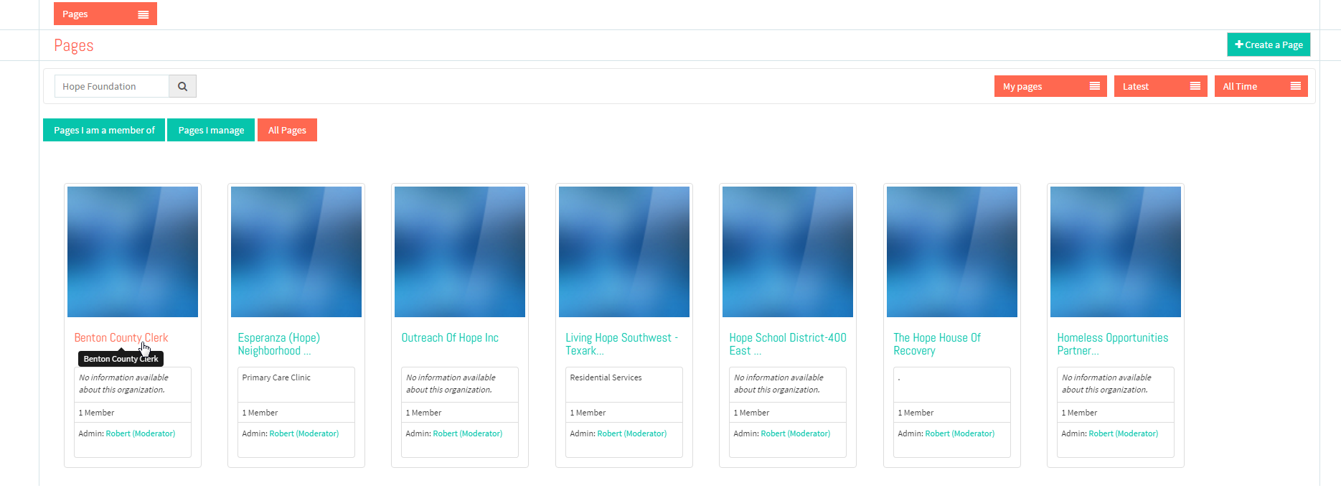Open Robert (Moderator) admin on Living Hope Southwest
This screenshot has height=488, width=1341.
click(x=632, y=433)
